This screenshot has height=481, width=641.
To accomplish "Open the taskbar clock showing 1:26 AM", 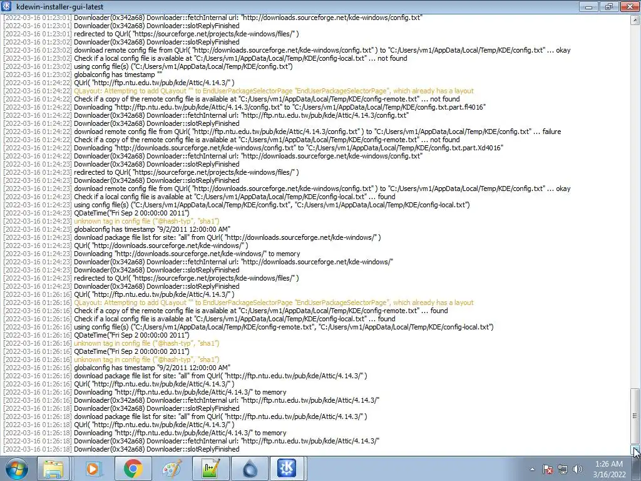I will tap(609, 469).
